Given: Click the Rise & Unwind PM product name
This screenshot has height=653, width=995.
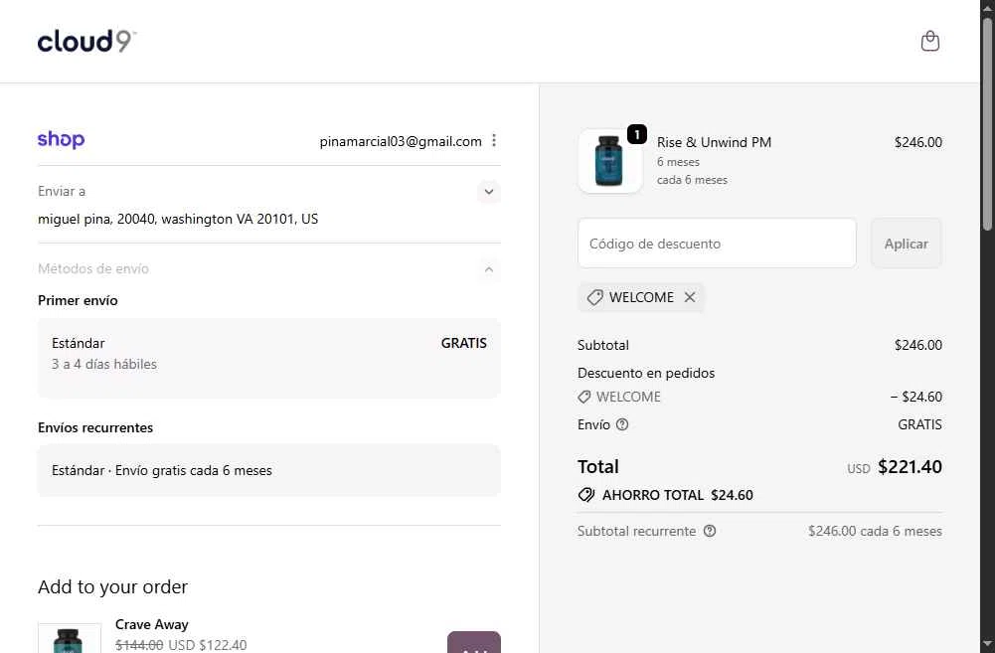Looking at the screenshot, I should 714,142.
